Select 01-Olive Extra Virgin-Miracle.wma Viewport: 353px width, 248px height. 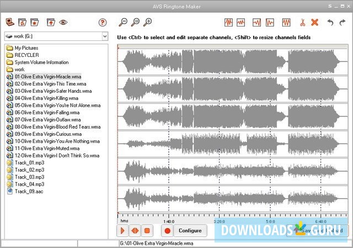(x=48, y=77)
